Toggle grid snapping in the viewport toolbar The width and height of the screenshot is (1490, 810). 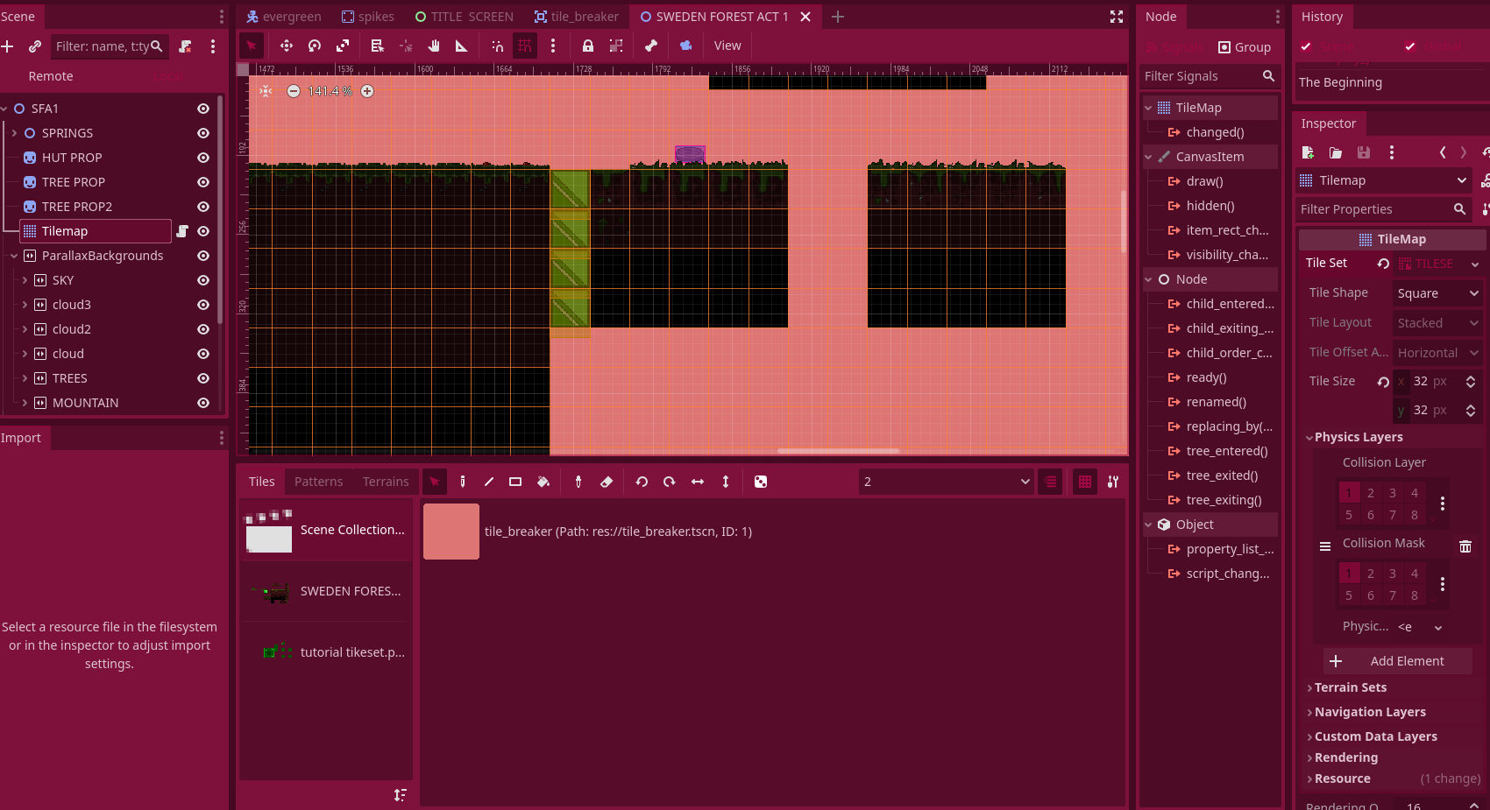coord(525,46)
